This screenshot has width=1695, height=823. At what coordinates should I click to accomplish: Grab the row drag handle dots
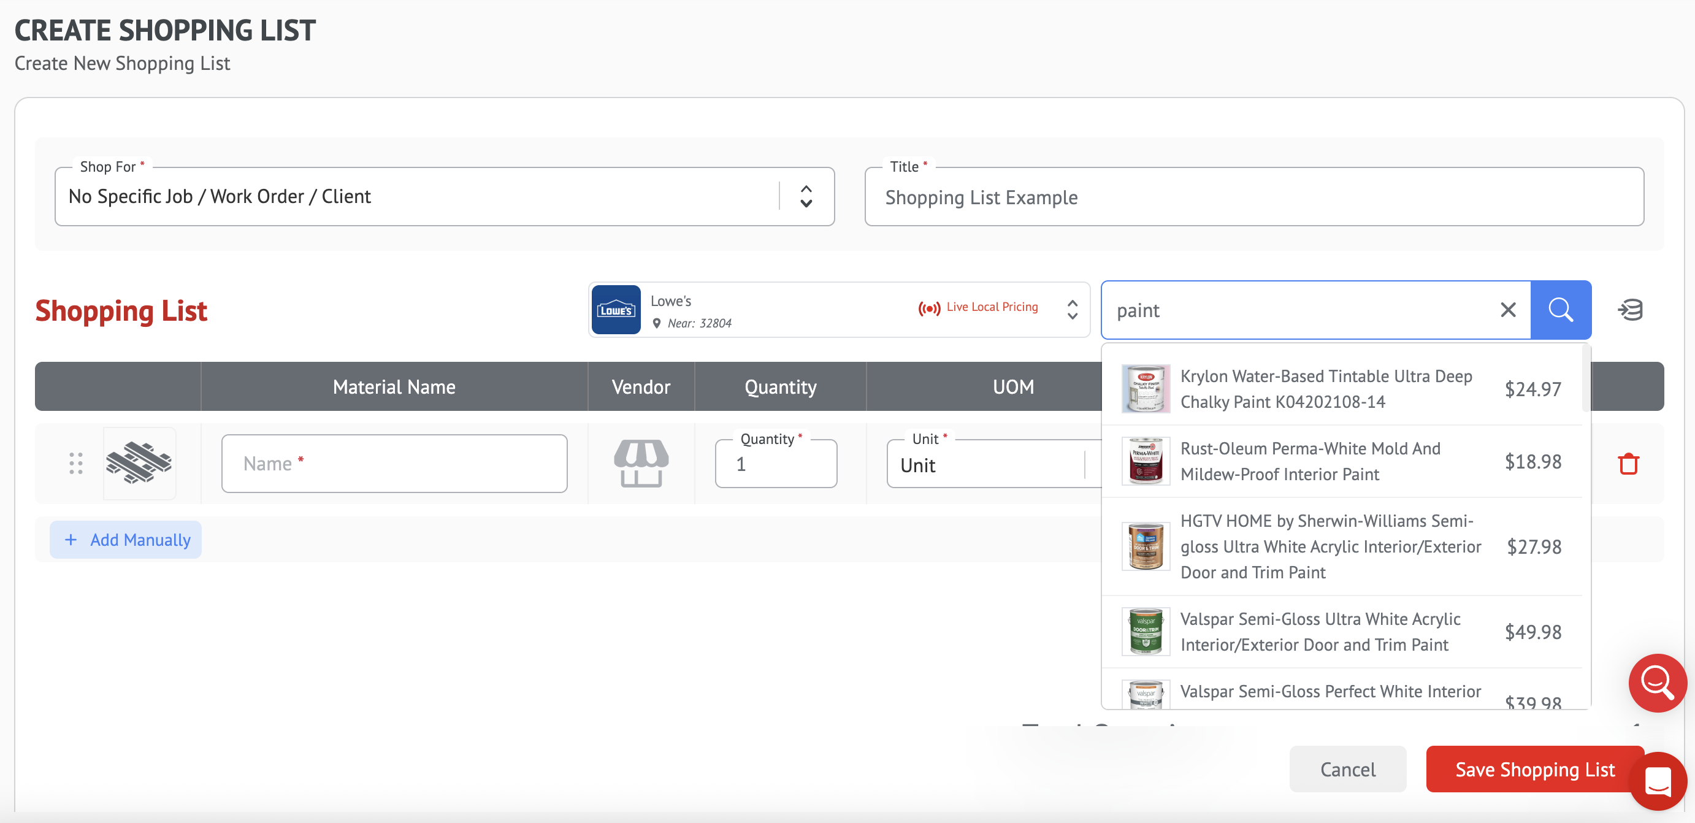point(75,464)
